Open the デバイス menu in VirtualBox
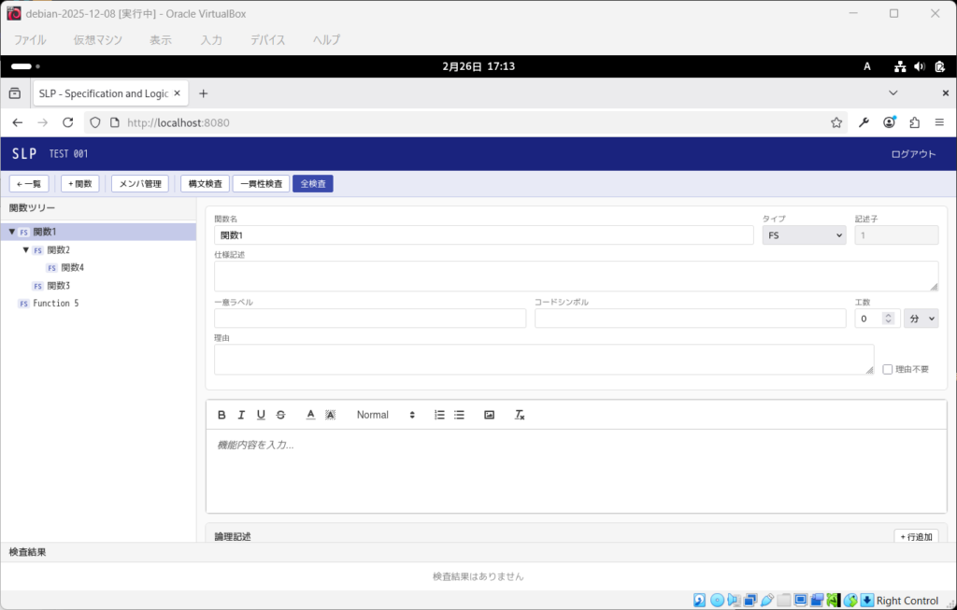 (x=267, y=40)
